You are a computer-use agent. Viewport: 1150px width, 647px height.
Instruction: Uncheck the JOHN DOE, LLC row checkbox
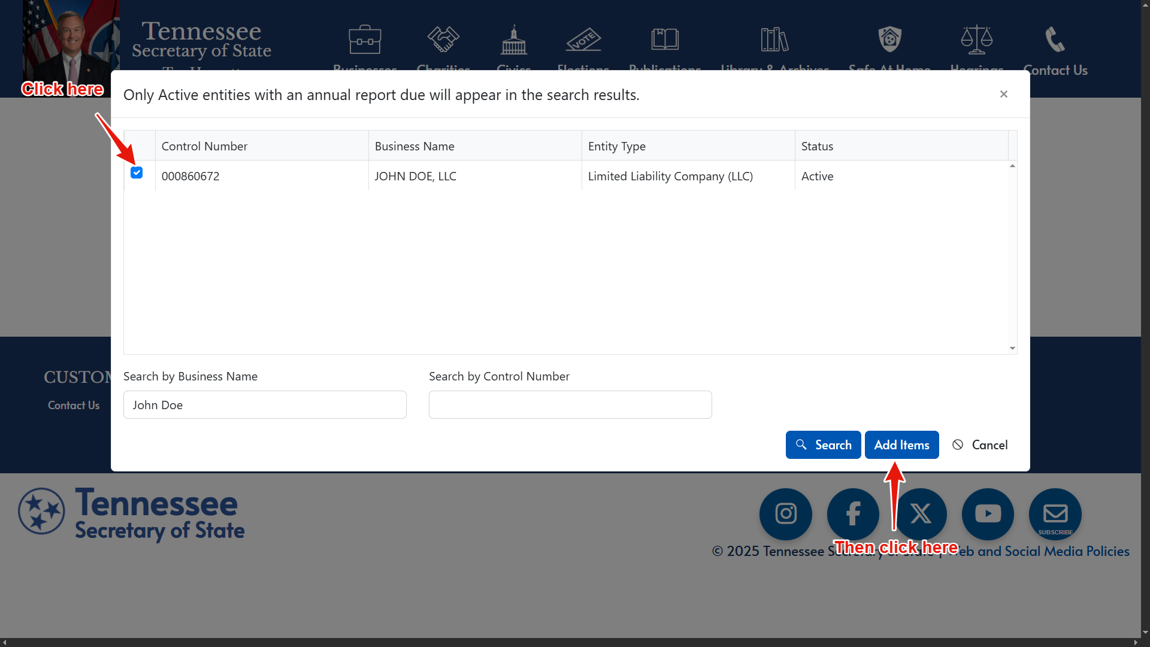pos(137,173)
